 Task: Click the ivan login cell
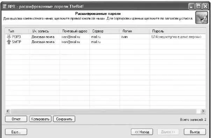coord(124,37)
